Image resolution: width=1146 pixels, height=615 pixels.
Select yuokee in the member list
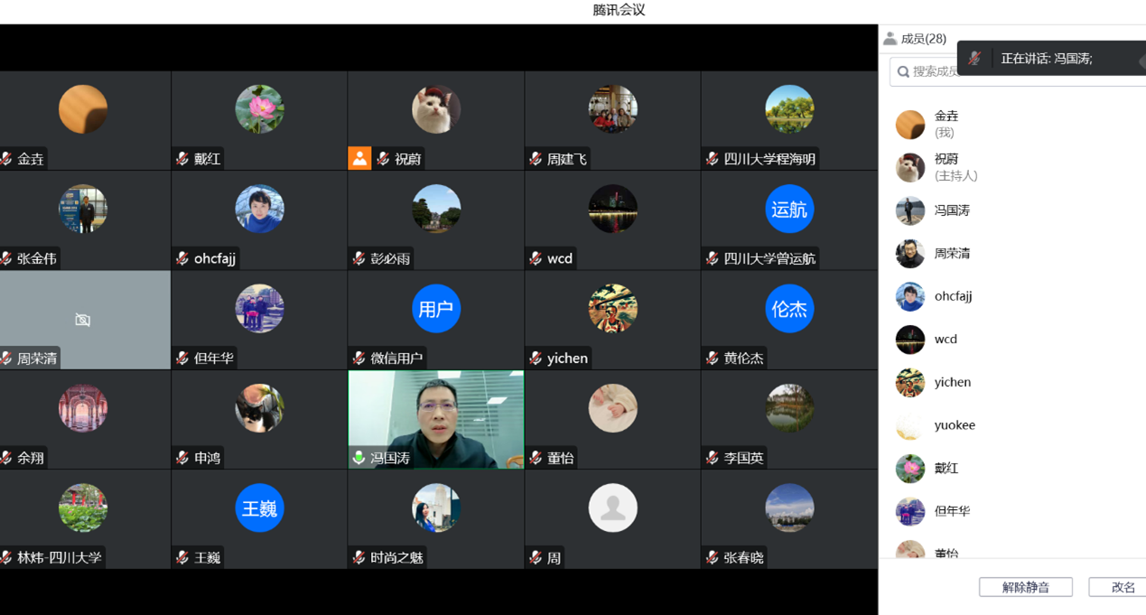pyautogui.click(x=954, y=425)
